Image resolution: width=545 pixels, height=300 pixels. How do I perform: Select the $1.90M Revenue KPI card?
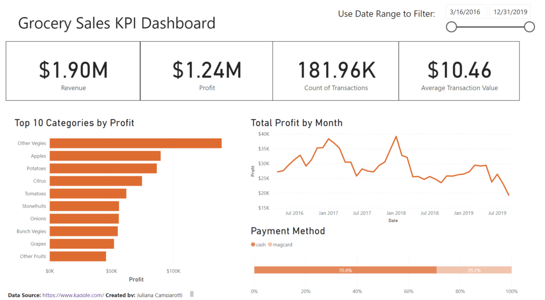click(x=72, y=70)
